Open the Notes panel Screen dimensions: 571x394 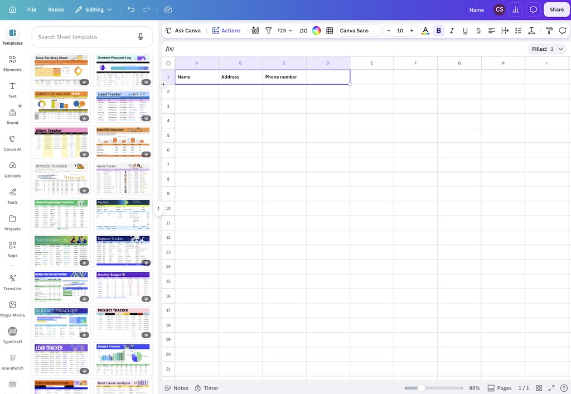click(176, 388)
